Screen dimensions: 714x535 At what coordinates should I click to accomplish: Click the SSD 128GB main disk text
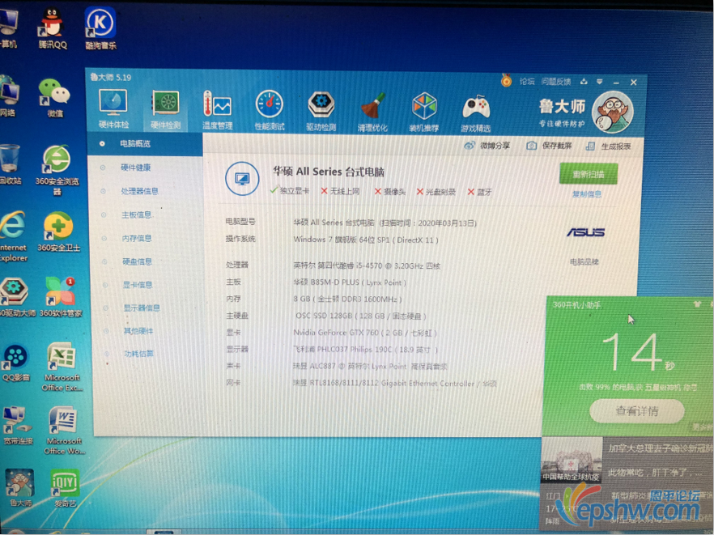361,316
